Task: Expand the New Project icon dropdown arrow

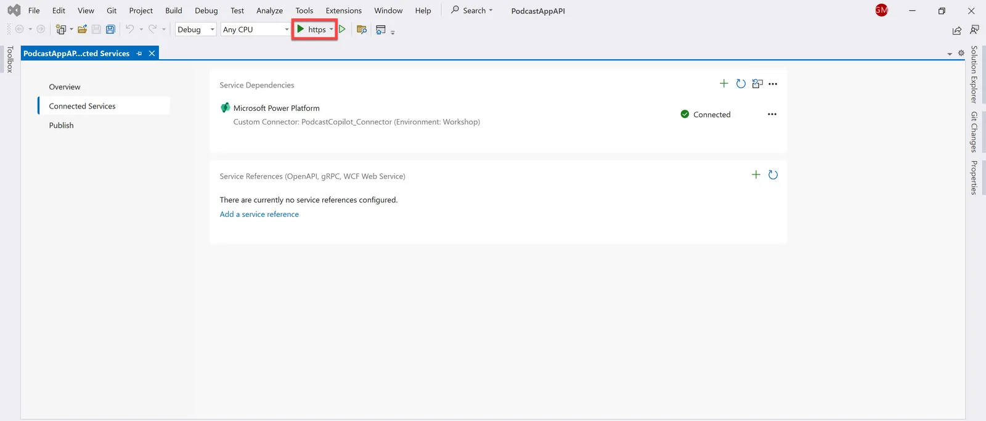Action: pyautogui.click(x=71, y=29)
